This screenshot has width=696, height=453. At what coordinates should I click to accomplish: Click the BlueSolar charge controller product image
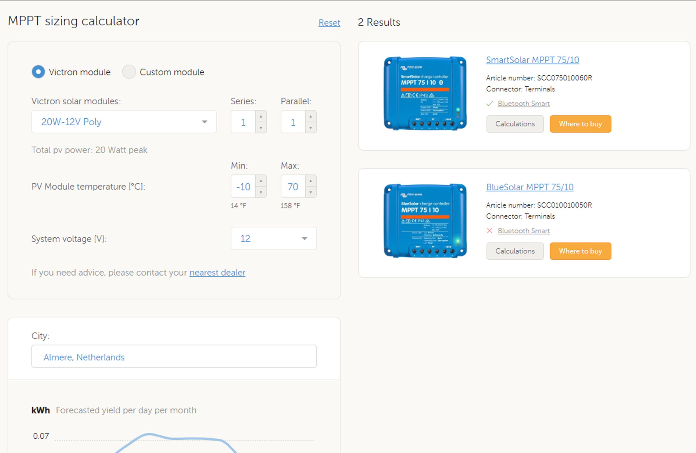[425, 221]
